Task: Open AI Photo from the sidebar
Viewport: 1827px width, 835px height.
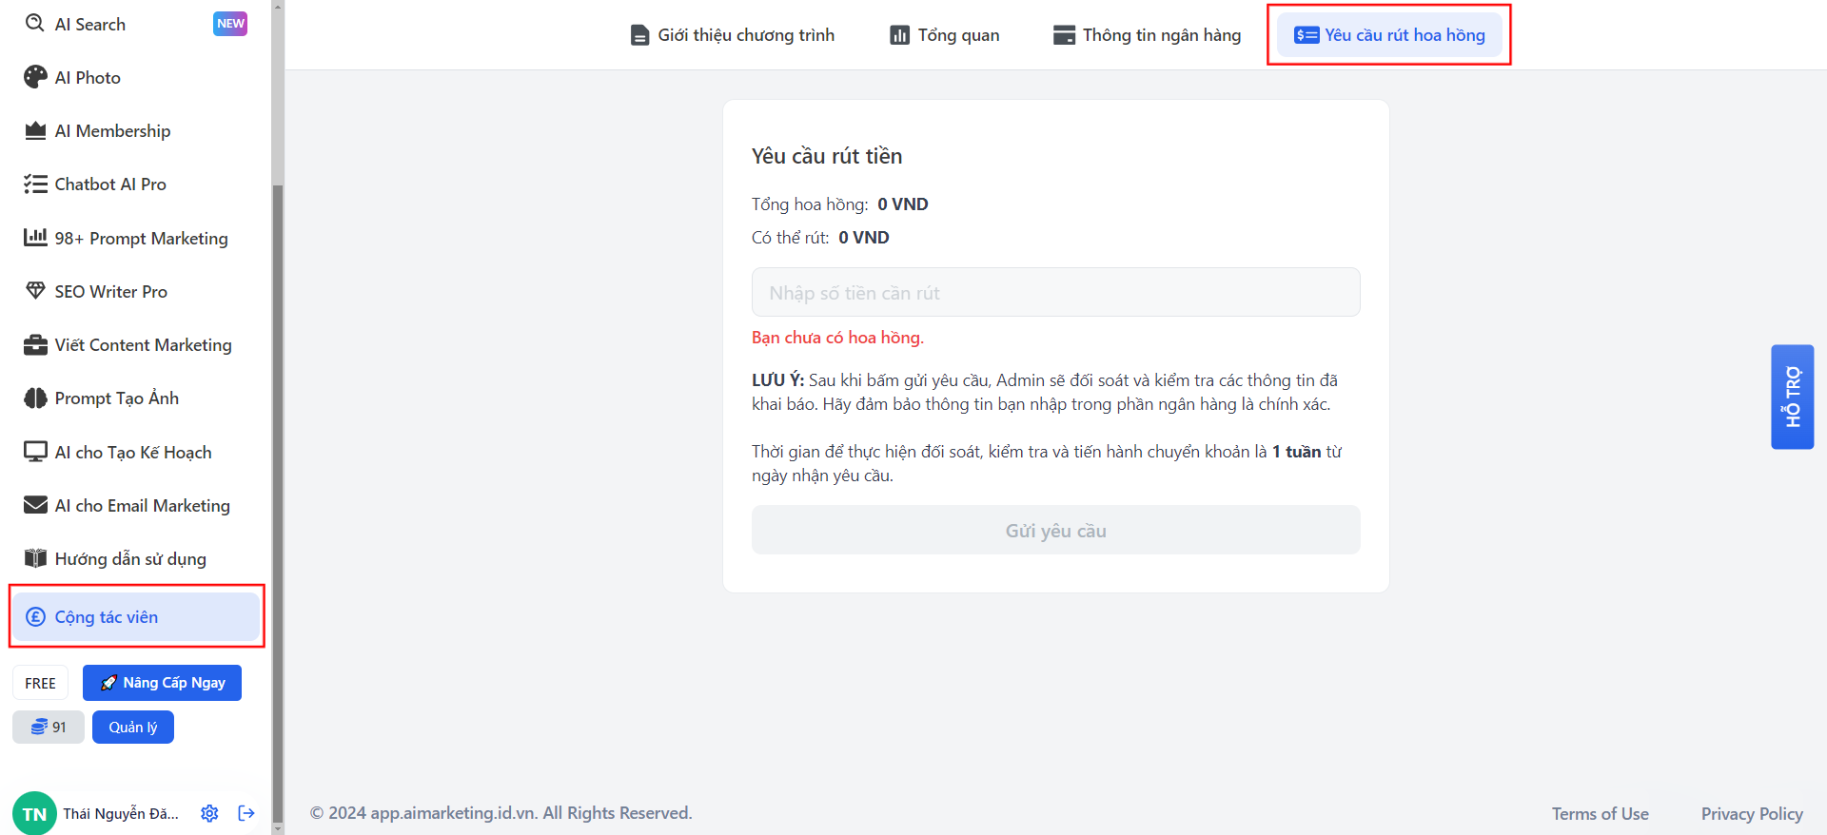Action: coord(88,78)
